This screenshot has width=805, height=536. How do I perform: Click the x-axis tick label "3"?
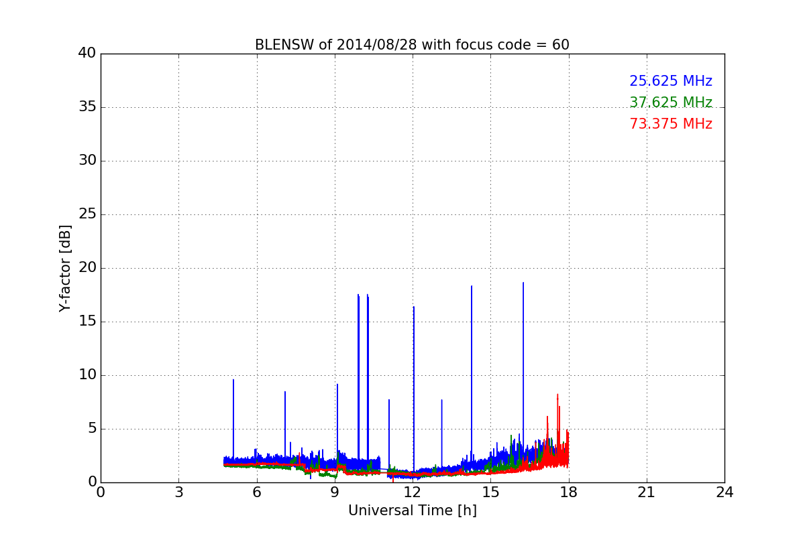[x=178, y=491]
